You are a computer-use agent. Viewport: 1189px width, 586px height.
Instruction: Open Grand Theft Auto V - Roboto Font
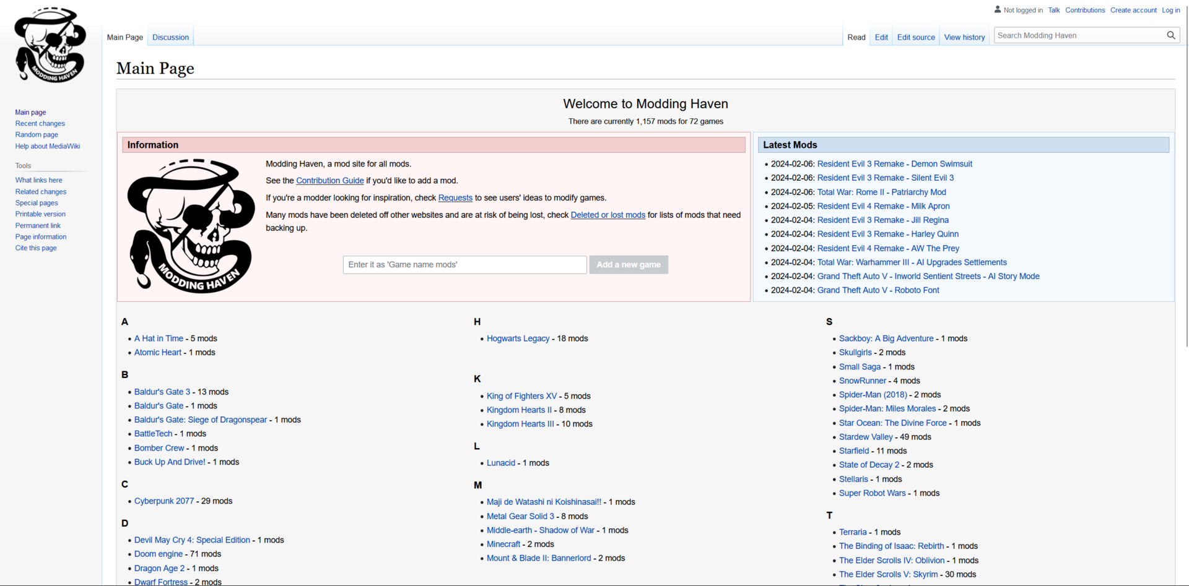(x=878, y=290)
